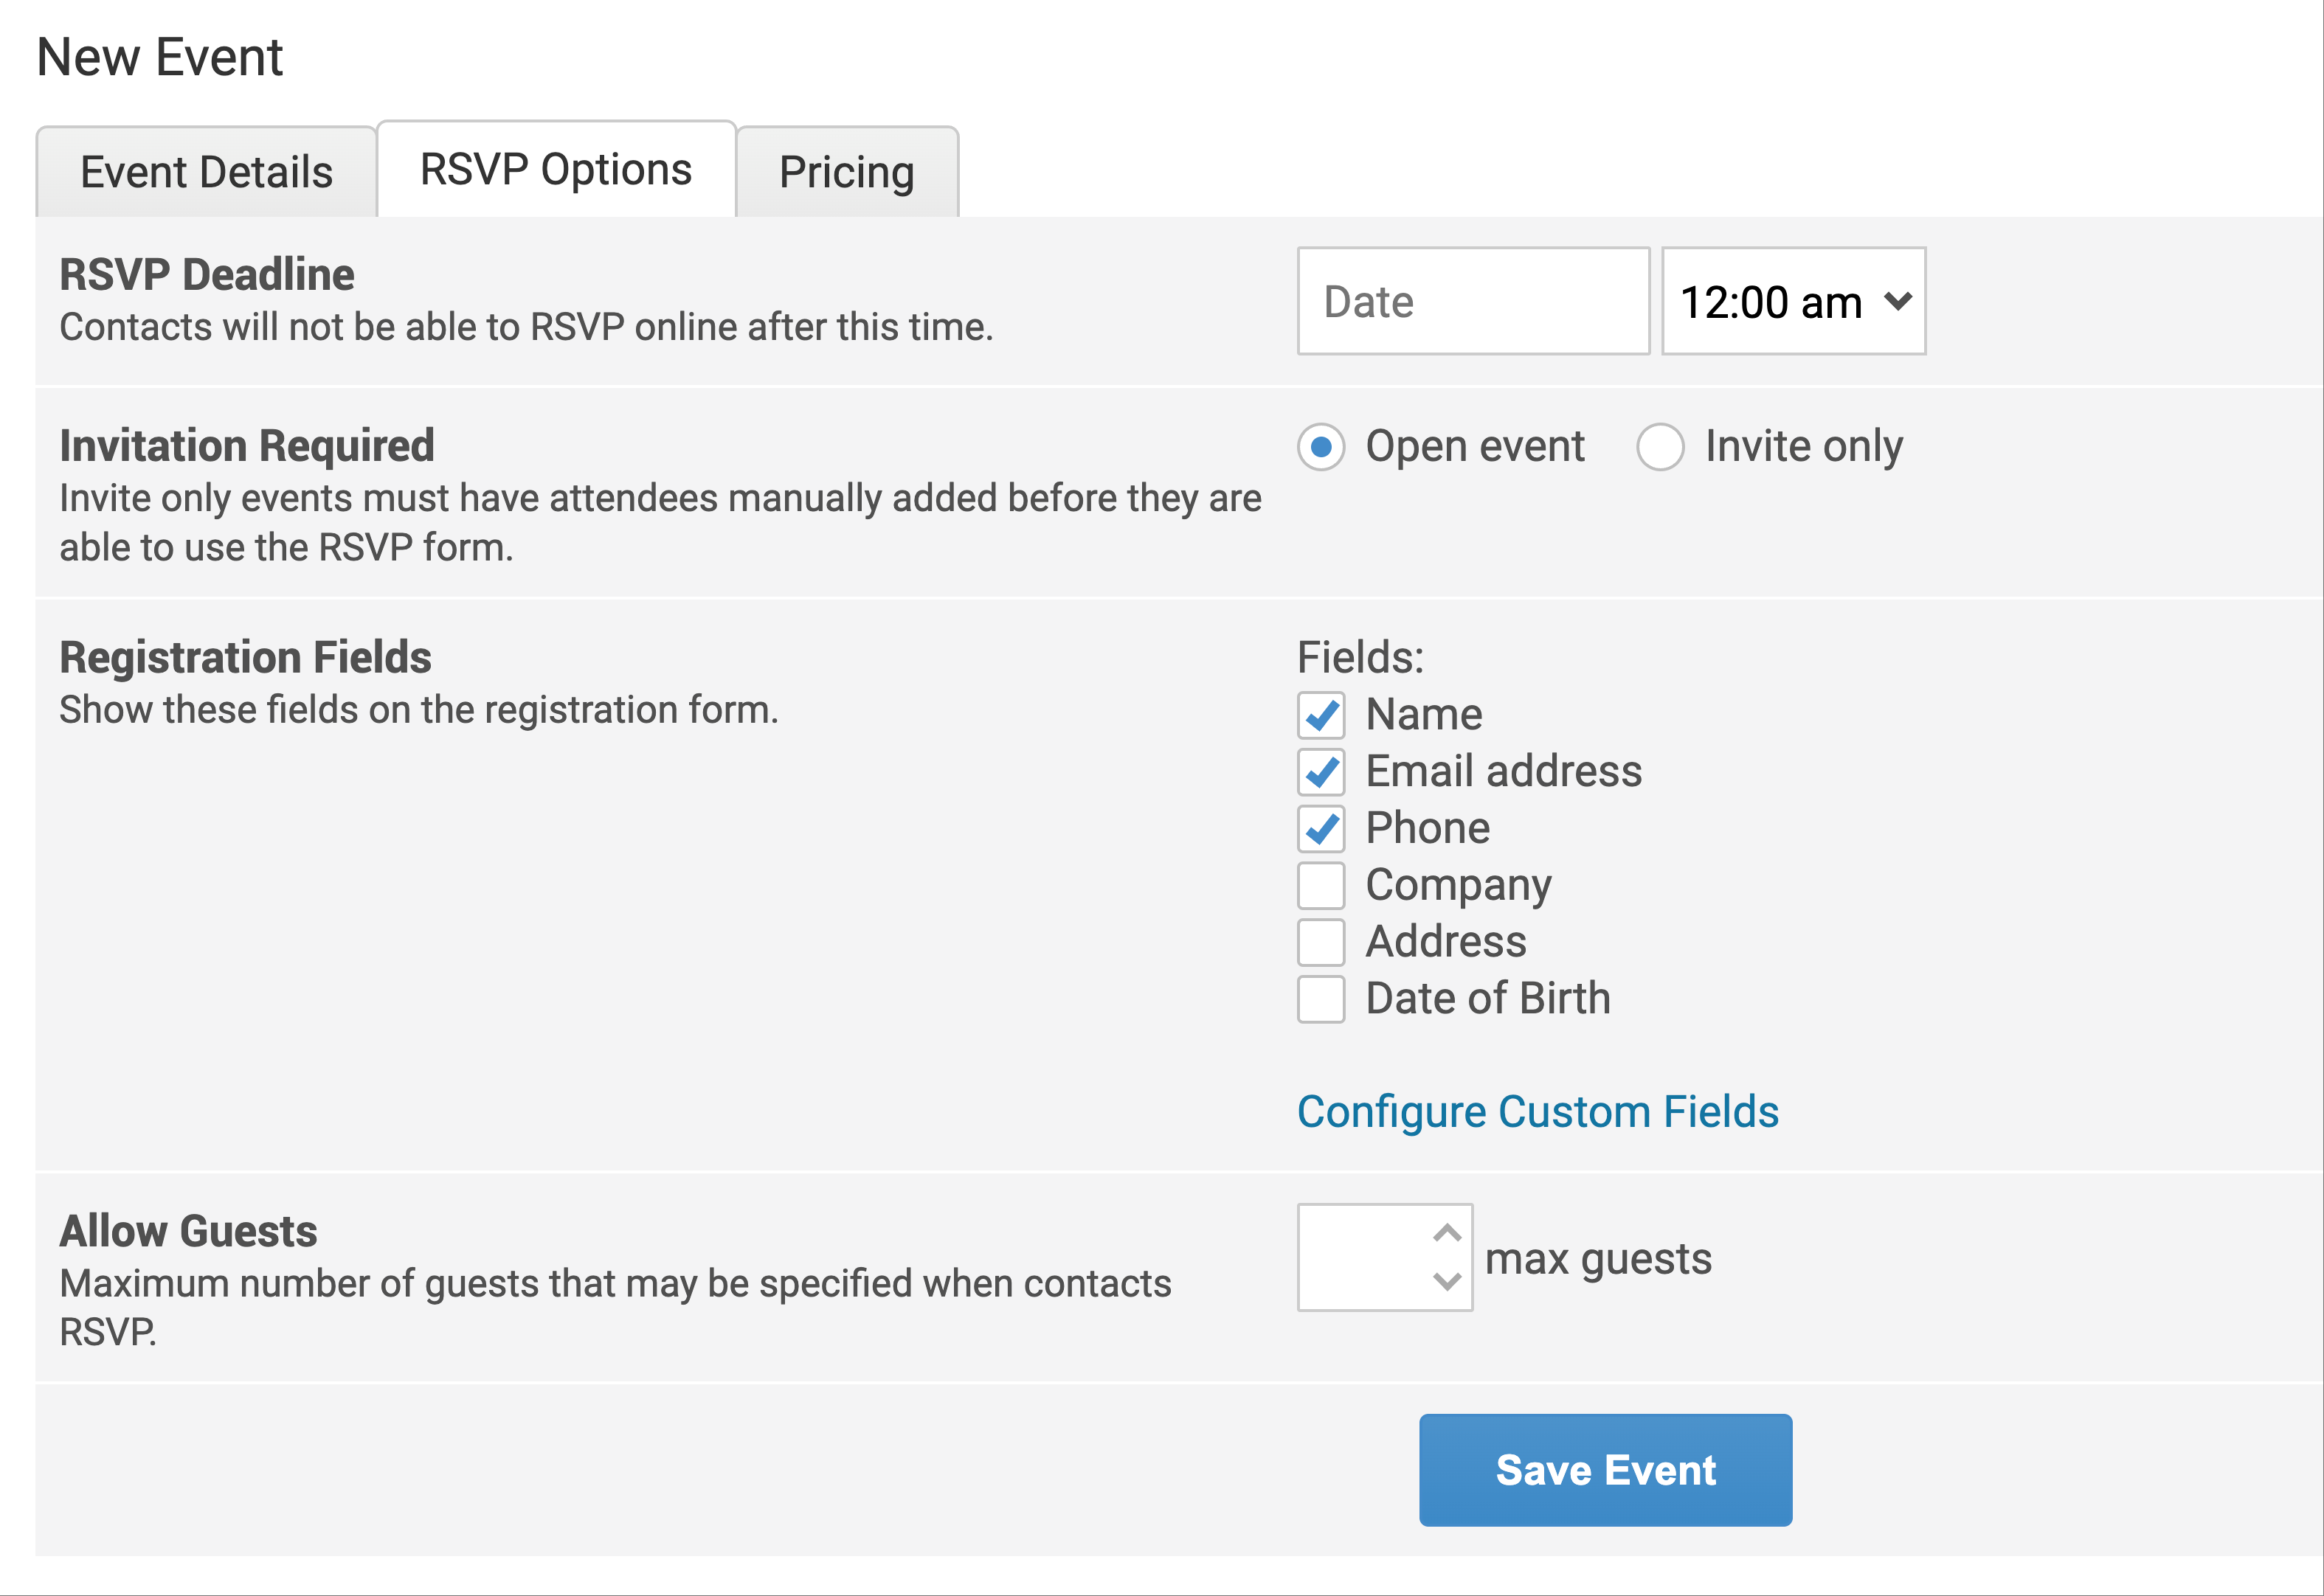Choose the Invite only option

[1660, 447]
